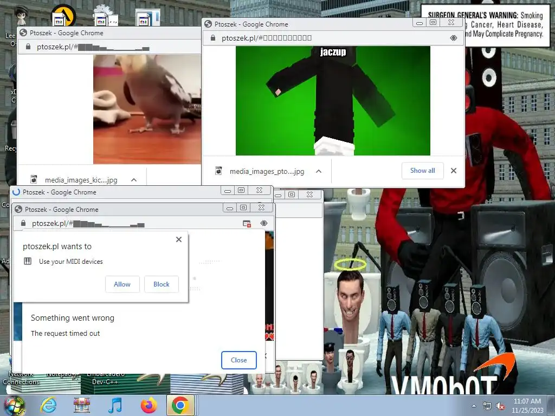Click sensor icon in jaczup window address bar
555x416 pixels.
454,38
